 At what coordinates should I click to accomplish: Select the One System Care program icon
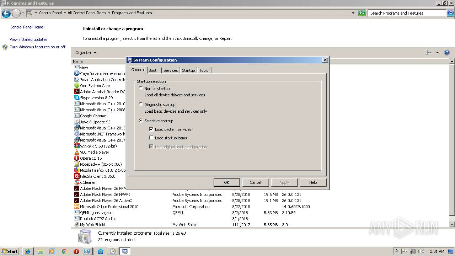coord(76,86)
